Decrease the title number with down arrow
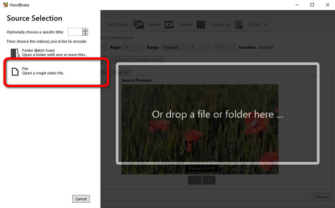335x208 pixels. pos(85,34)
